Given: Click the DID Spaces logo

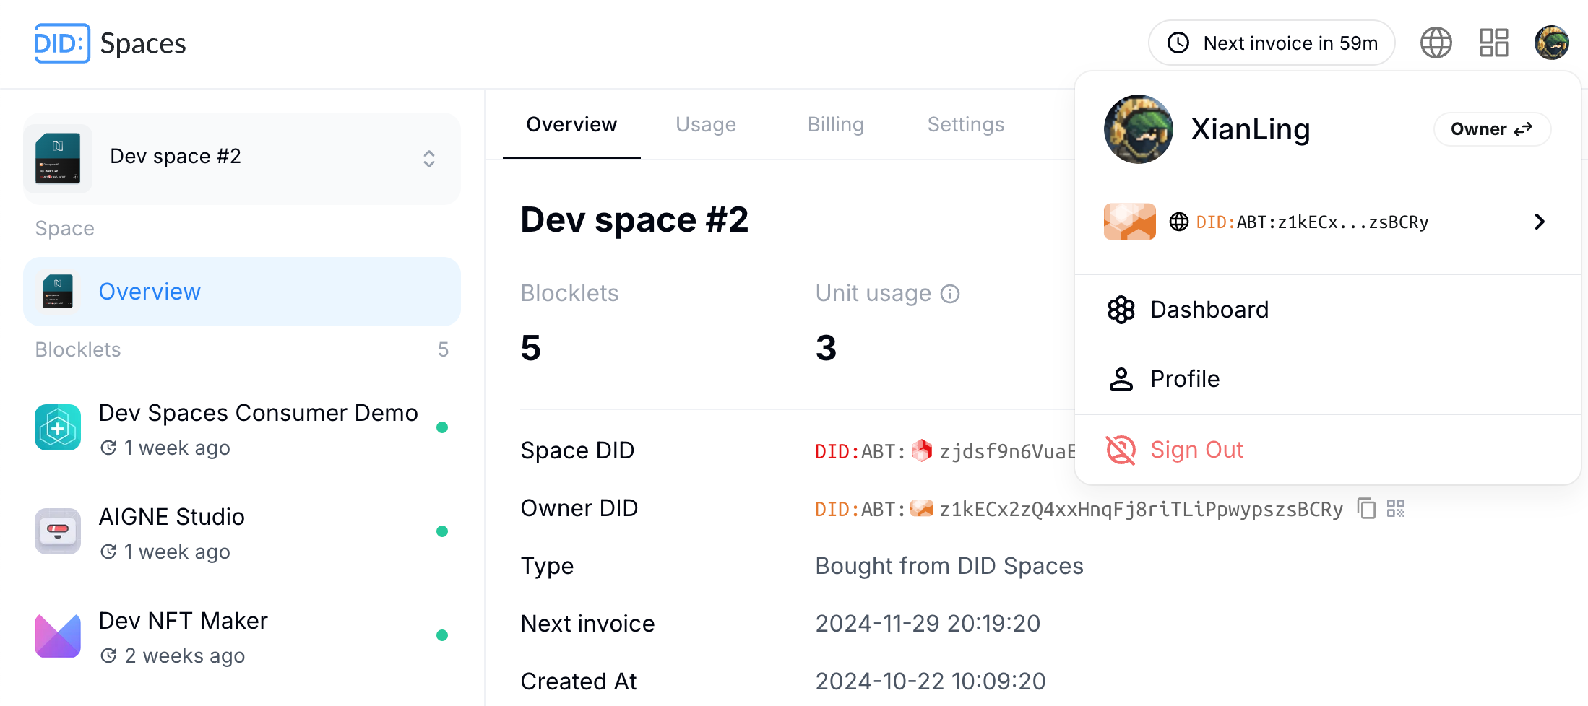Looking at the screenshot, I should point(110,43).
